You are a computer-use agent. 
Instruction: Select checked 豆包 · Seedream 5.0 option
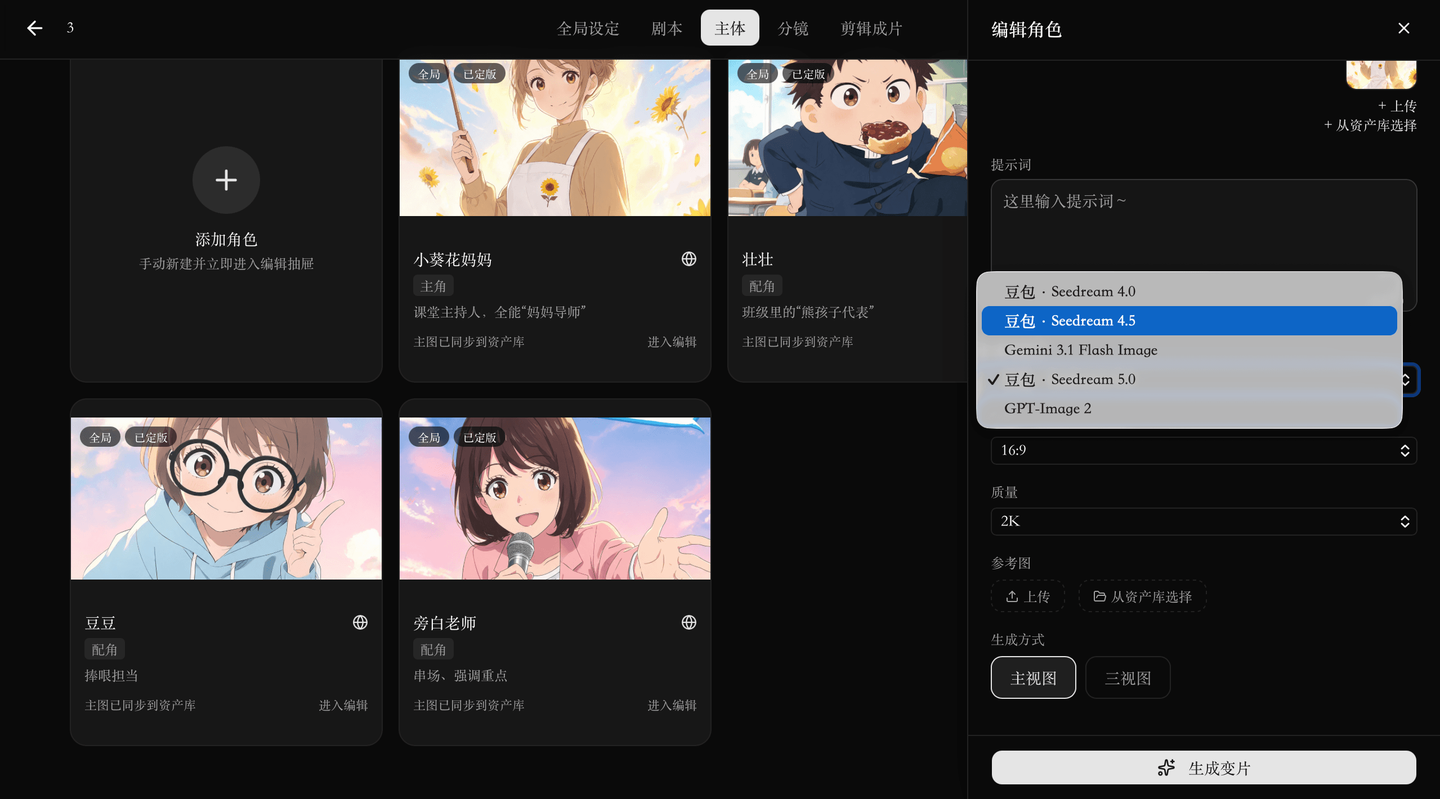pyautogui.click(x=1189, y=379)
